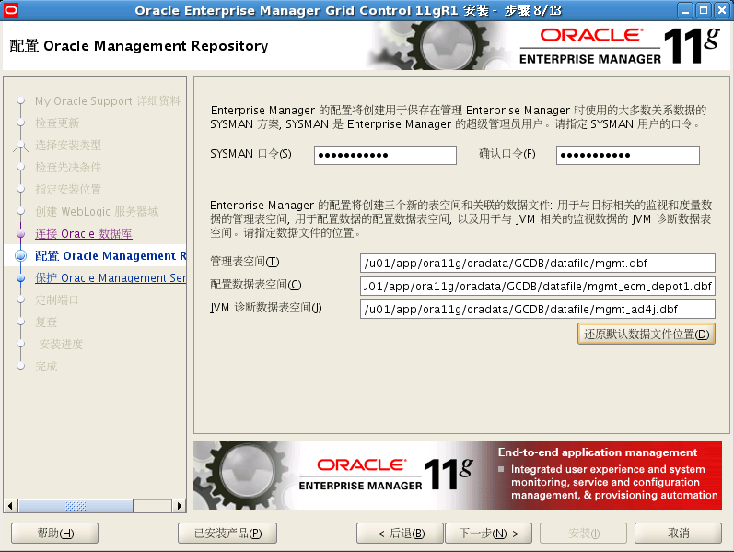
Task: Click the step panel's scroll left arrow
Action: pos(10,506)
